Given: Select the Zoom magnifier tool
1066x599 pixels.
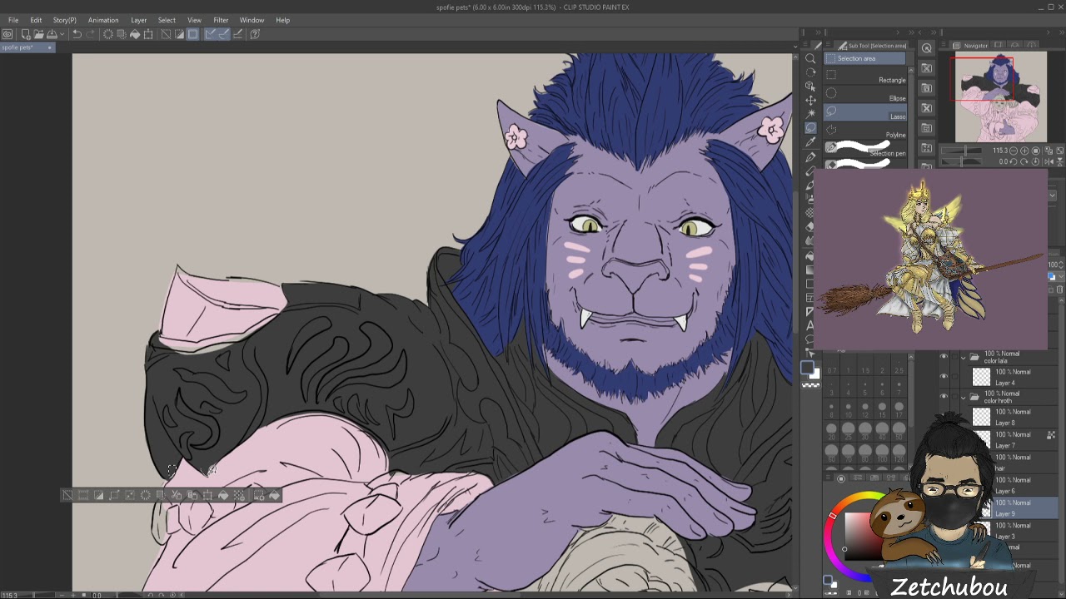Looking at the screenshot, I should click(x=810, y=58).
